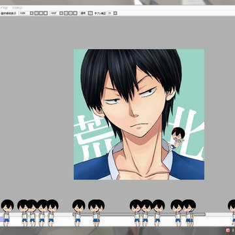Click the horizontal canvas scrollbar thumb

point(139,214)
